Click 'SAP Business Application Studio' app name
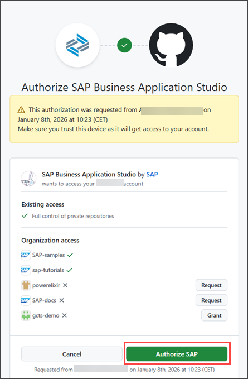Screen dimensions: 248x379 coord(89,174)
